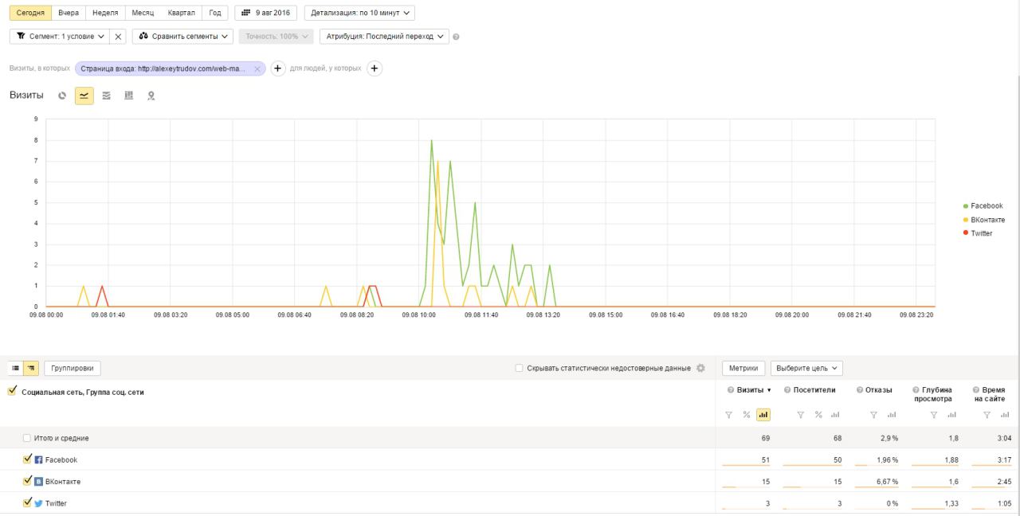This screenshot has height=516, width=1020.
Task: Toggle the Визиты chart bars icon
Action: (x=763, y=414)
